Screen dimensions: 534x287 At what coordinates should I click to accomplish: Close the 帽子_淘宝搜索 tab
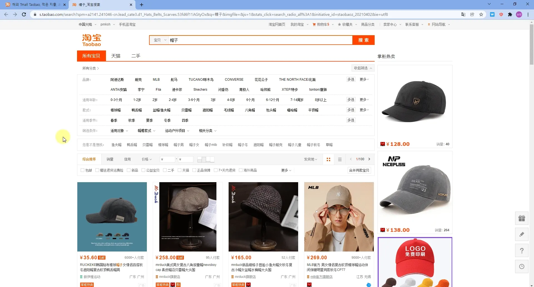coord(131,5)
